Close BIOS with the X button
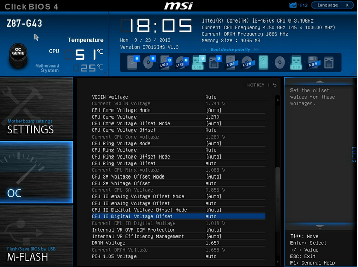This screenshot has height=267, width=358. (347, 5)
